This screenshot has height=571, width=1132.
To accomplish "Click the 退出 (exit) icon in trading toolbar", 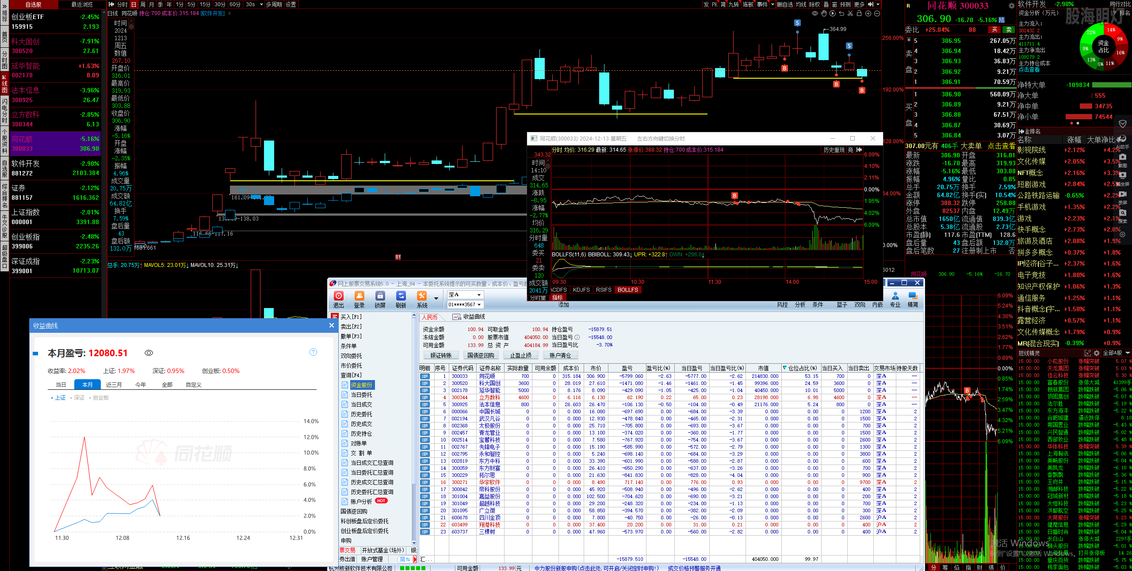I will tap(339, 296).
